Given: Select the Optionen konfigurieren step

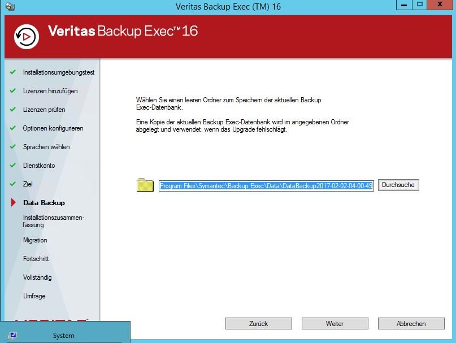Looking at the screenshot, I should (53, 128).
